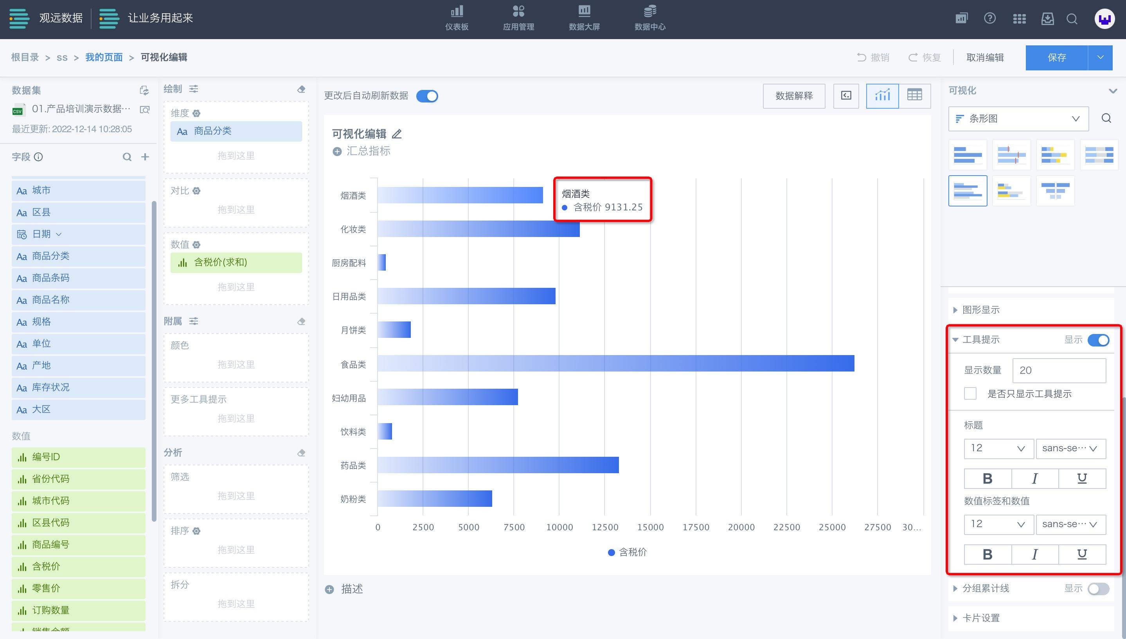Check 是否只显示工具提示 checkbox
The height and width of the screenshot is (639, 1126).
[970, 394]
